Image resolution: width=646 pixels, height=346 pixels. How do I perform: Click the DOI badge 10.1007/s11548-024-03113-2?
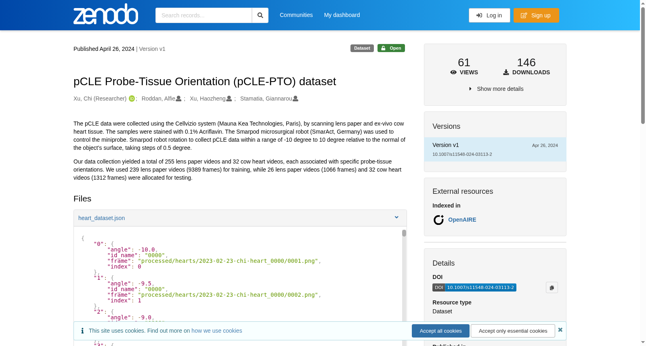[x=474, y=287]
